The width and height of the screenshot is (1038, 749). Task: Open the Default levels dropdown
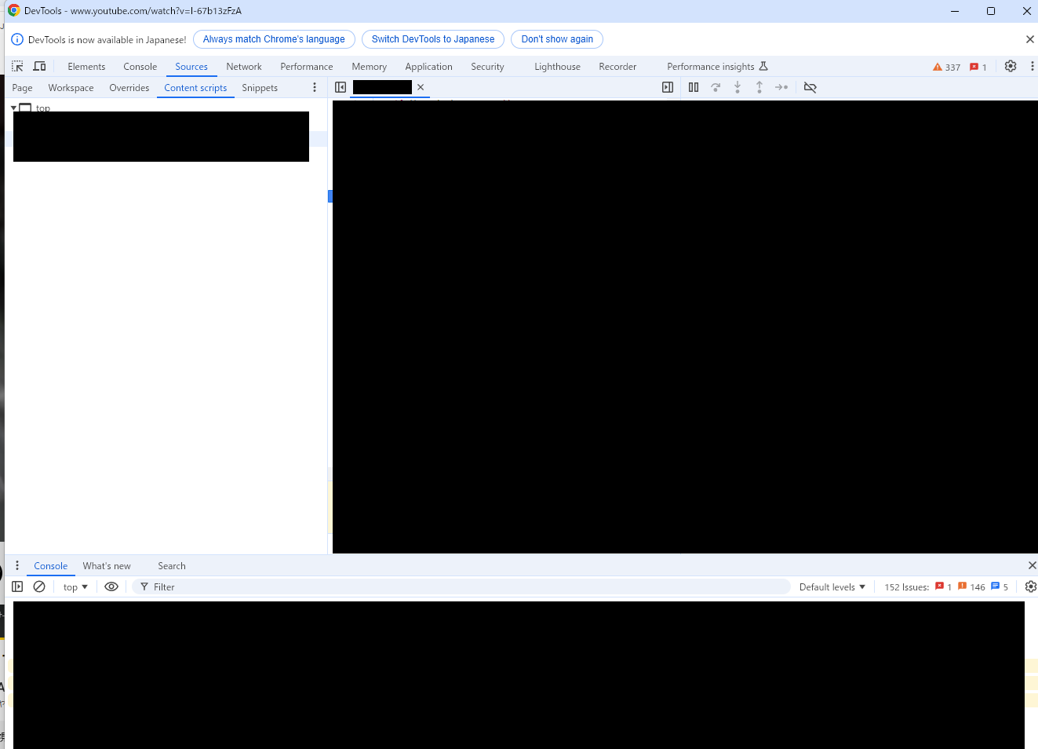point(832,586)
